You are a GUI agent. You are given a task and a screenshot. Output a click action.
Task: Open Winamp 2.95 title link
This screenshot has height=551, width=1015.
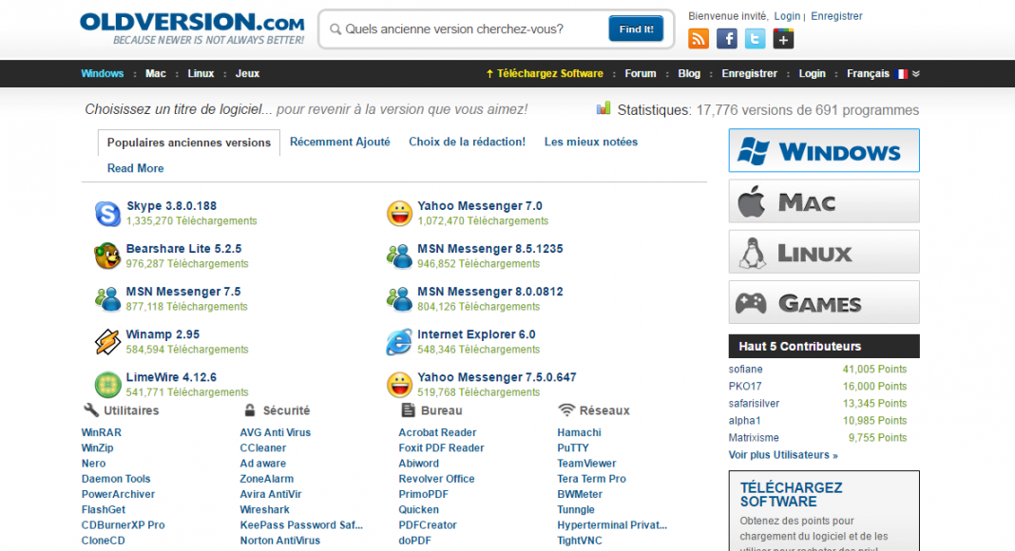(163, 334)
